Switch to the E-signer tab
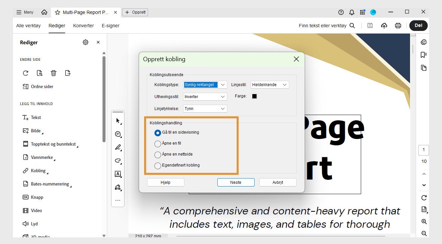Viewport: 442px width, 244px height. (110, 26)
